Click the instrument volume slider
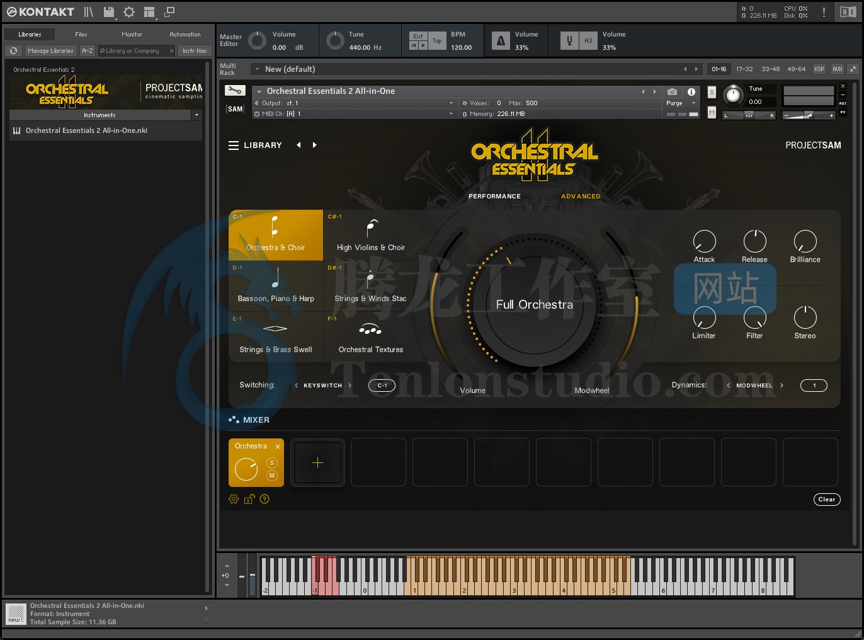 tap(808, 115)
